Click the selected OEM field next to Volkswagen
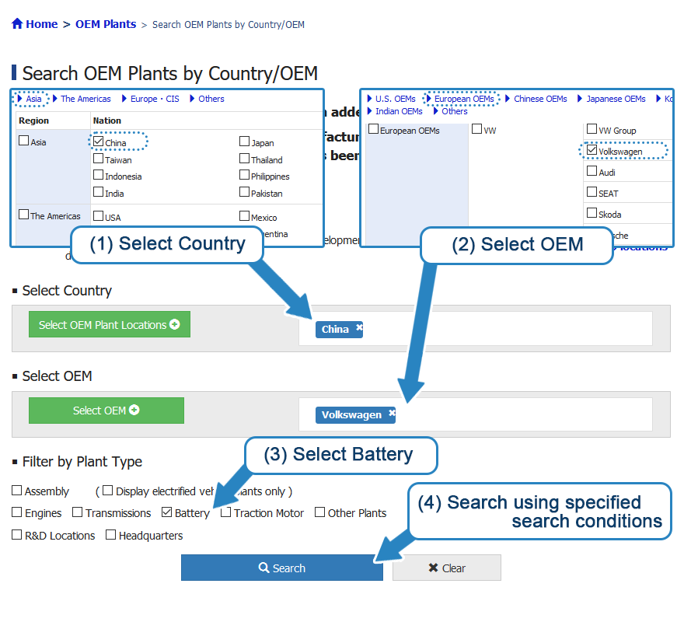 (476, 414)
